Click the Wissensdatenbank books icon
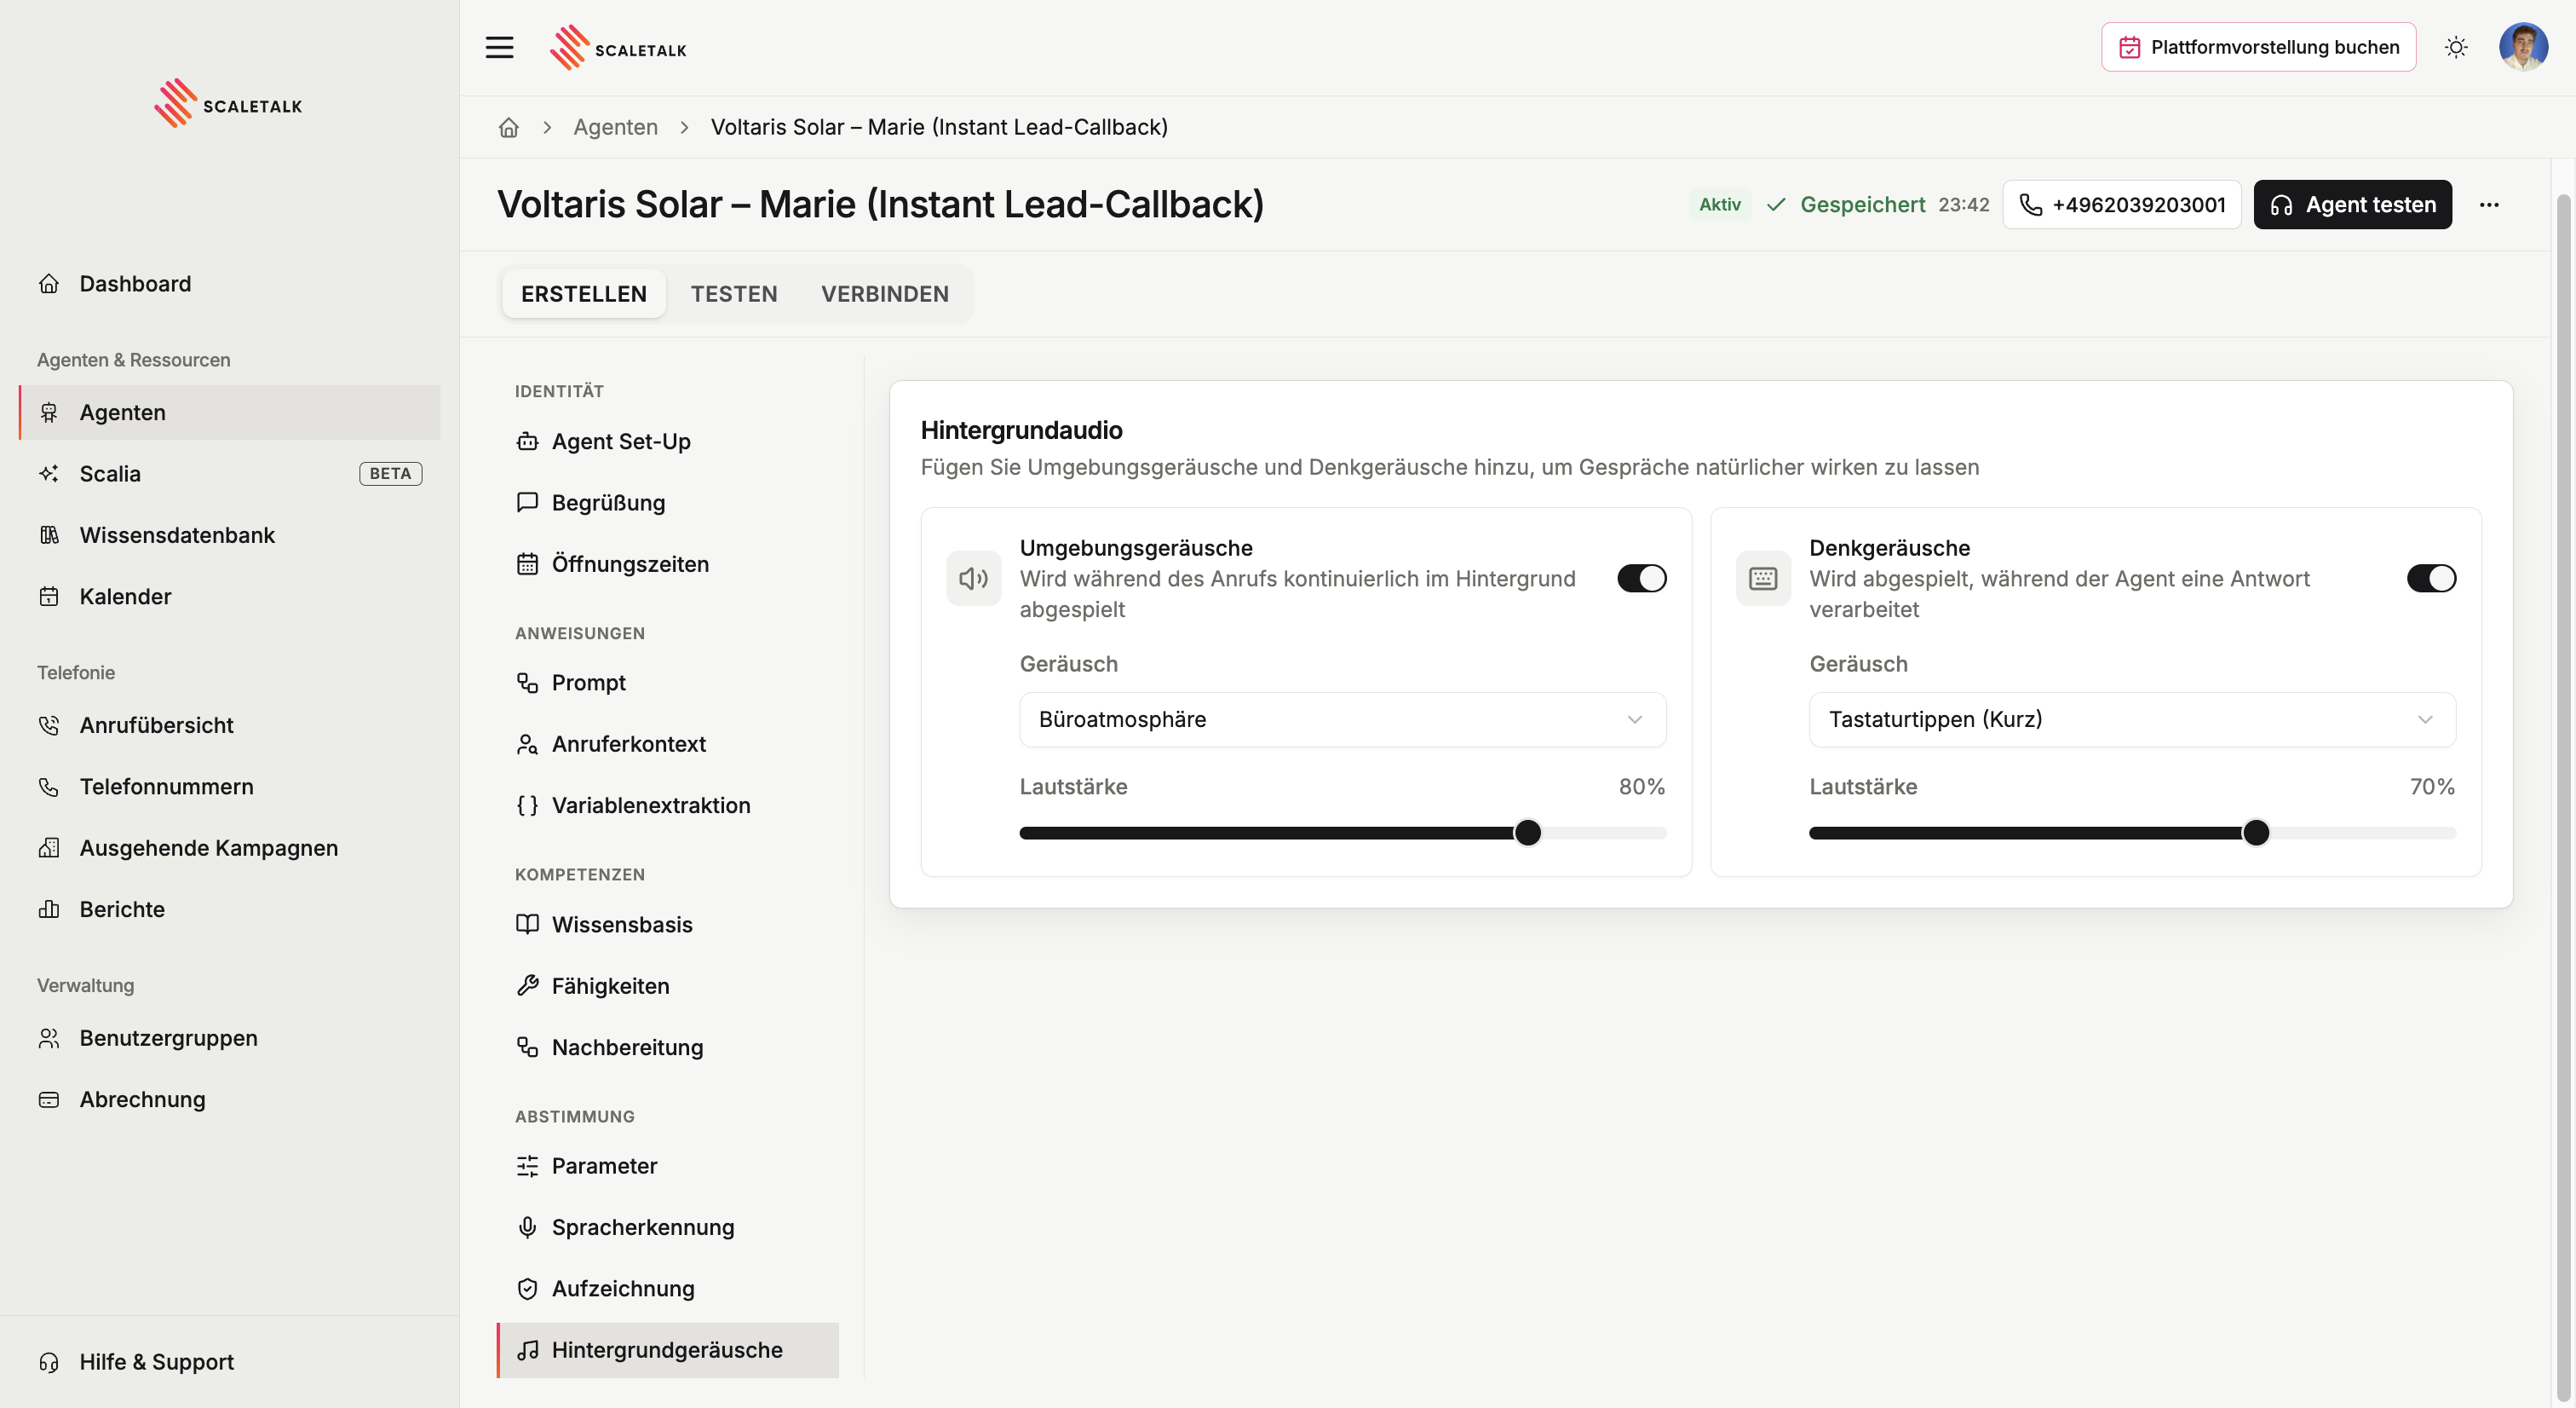 tap(49, 535)
